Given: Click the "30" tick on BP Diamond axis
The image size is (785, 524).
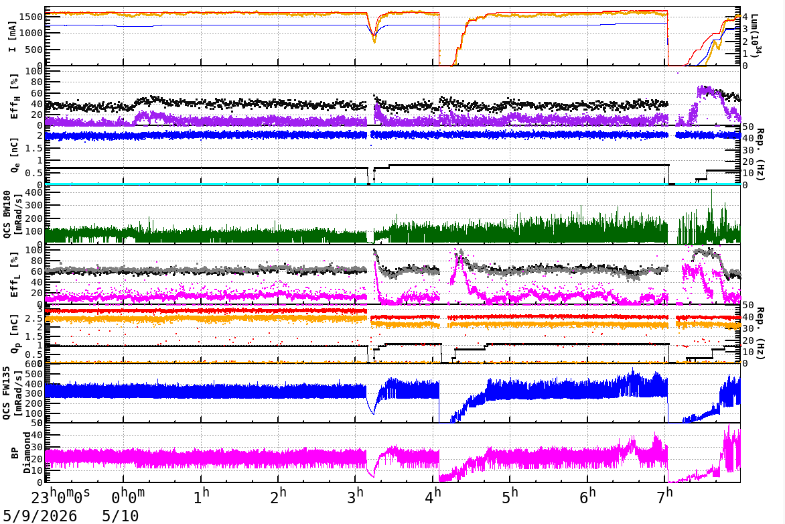Looking at the screenshot, I should 37,447.
